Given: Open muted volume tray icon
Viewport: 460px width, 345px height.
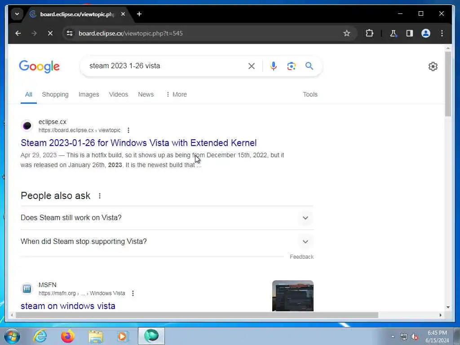Looking at the screenshot, I should point(415,337).
